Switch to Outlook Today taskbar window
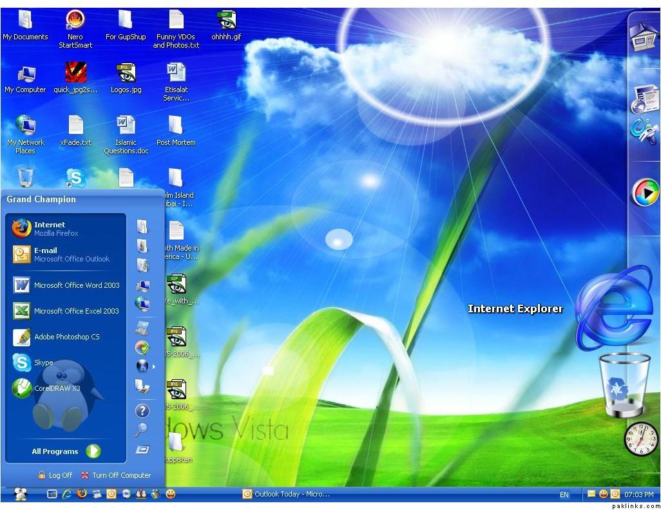The image size is (661, 510). (286, 494)
